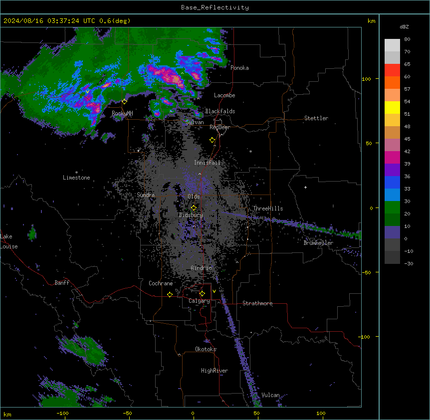Click the yellow diamond marker below RedDeer
The width and height of the screenshot is (430, 420).
click(x=213, y=140)
